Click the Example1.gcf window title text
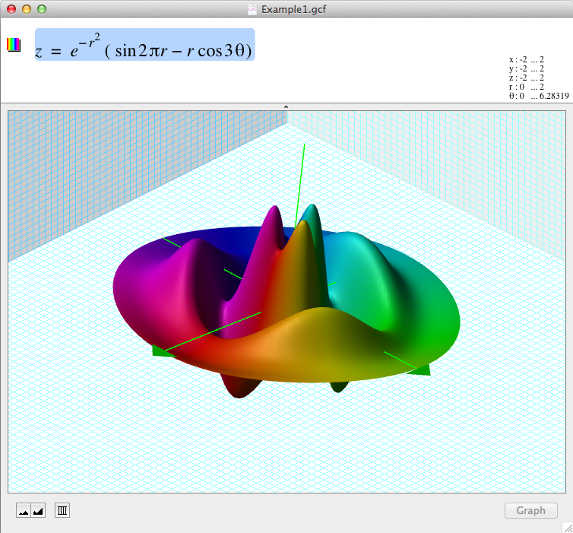The height and width of the screenshot is (533, 573). click(x=293, y=9)
